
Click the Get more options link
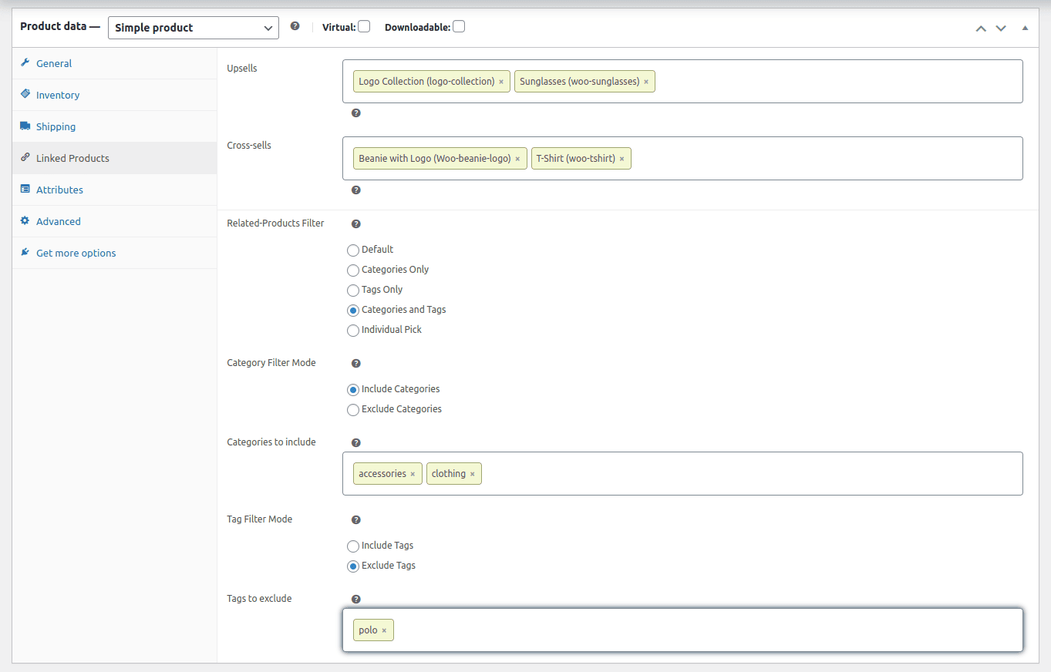tap(76, 253)
